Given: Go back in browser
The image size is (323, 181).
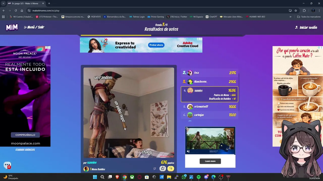Looking at the screenshot, I should click(4, 11).
